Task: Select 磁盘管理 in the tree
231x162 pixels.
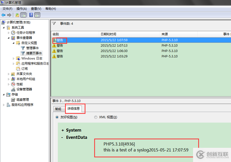Action: [23, 100]
